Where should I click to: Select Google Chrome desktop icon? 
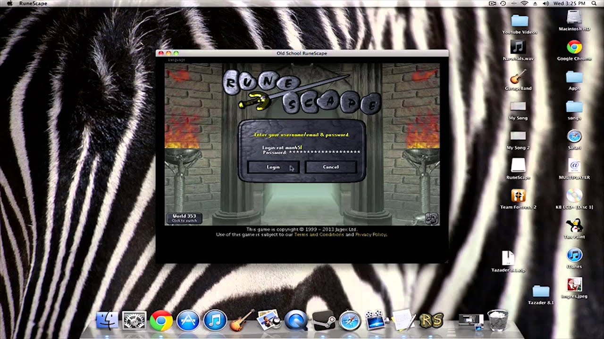pos(574,51)
